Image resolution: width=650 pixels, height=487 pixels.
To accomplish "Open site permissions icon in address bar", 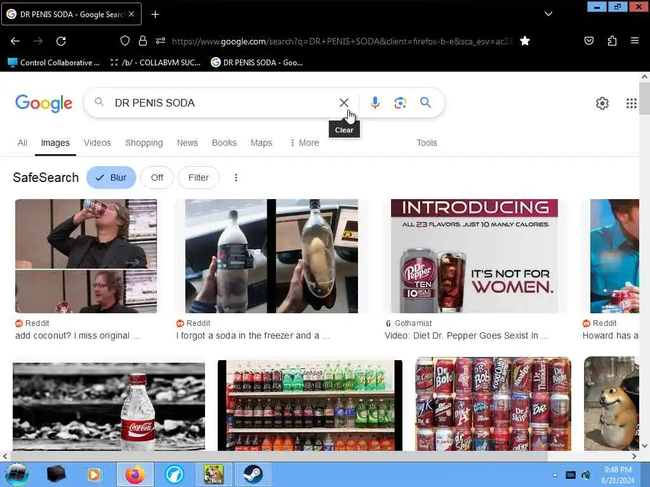I will (161, 41).
